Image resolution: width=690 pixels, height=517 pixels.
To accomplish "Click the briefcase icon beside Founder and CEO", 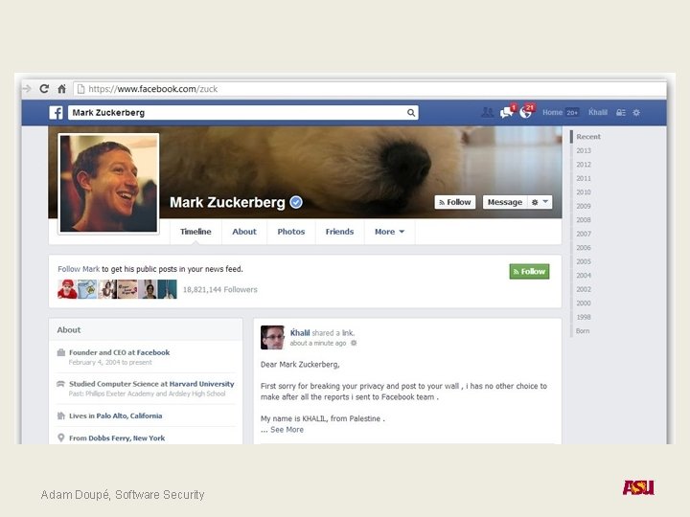I will coord(61,352).
